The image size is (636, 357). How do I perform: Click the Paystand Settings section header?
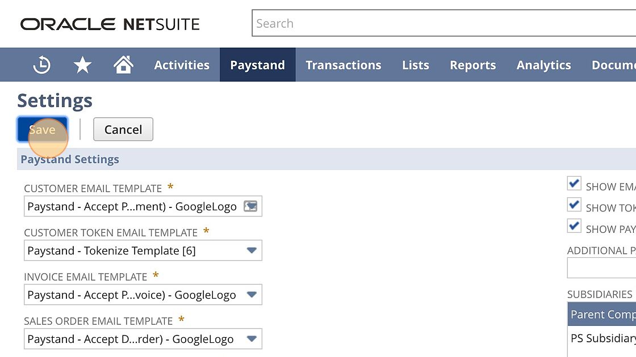point(70,159)
